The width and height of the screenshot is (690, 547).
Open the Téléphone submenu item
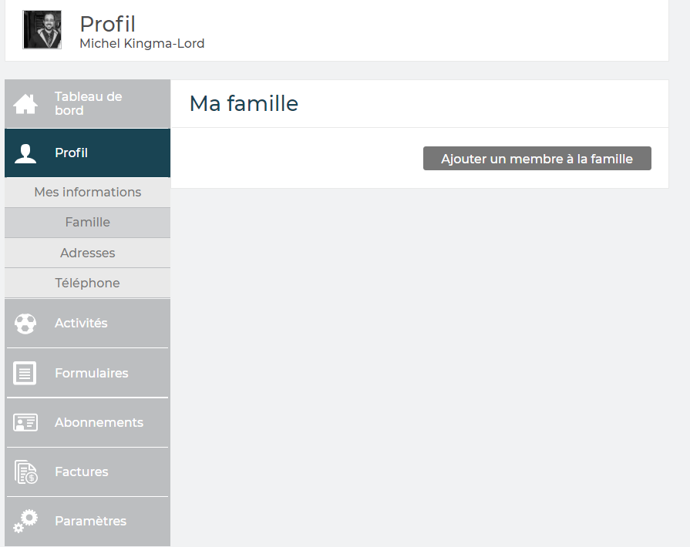point(87,283)
